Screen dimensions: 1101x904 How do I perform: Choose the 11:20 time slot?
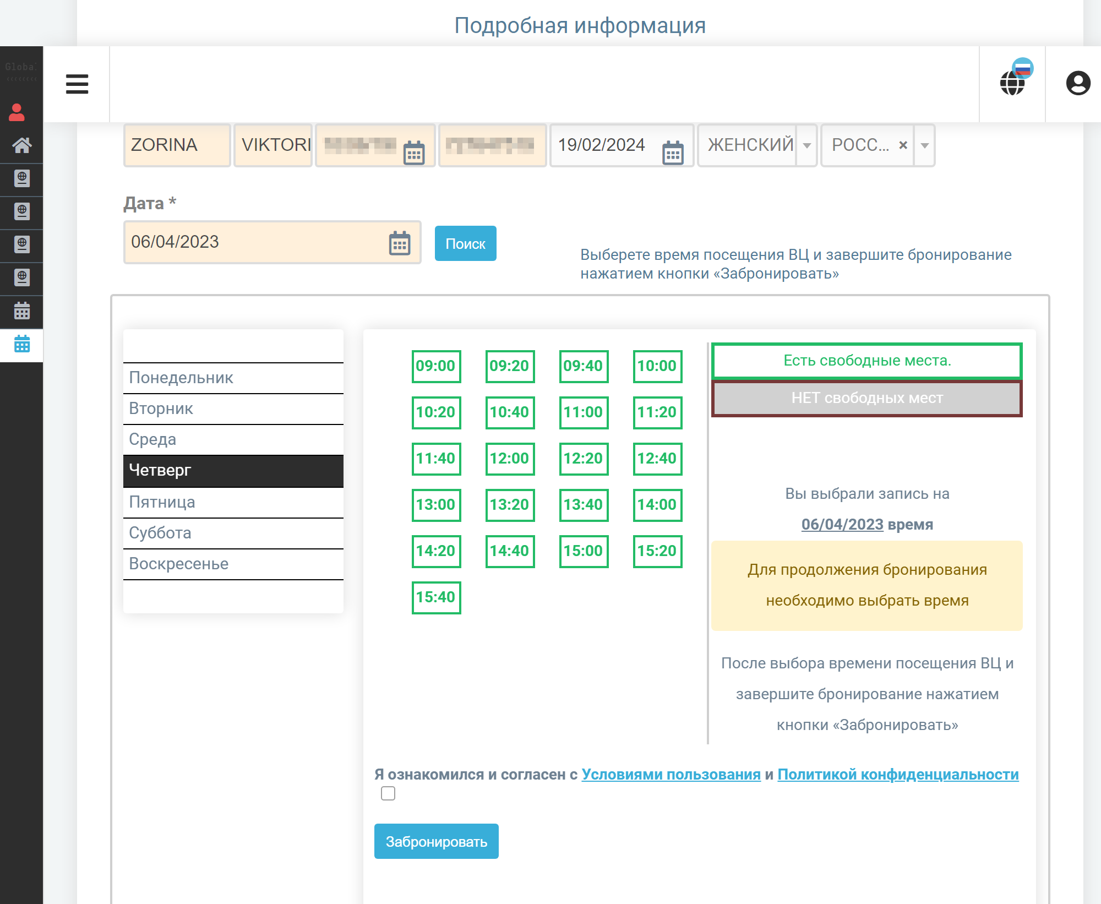click(x=657, y=412)
